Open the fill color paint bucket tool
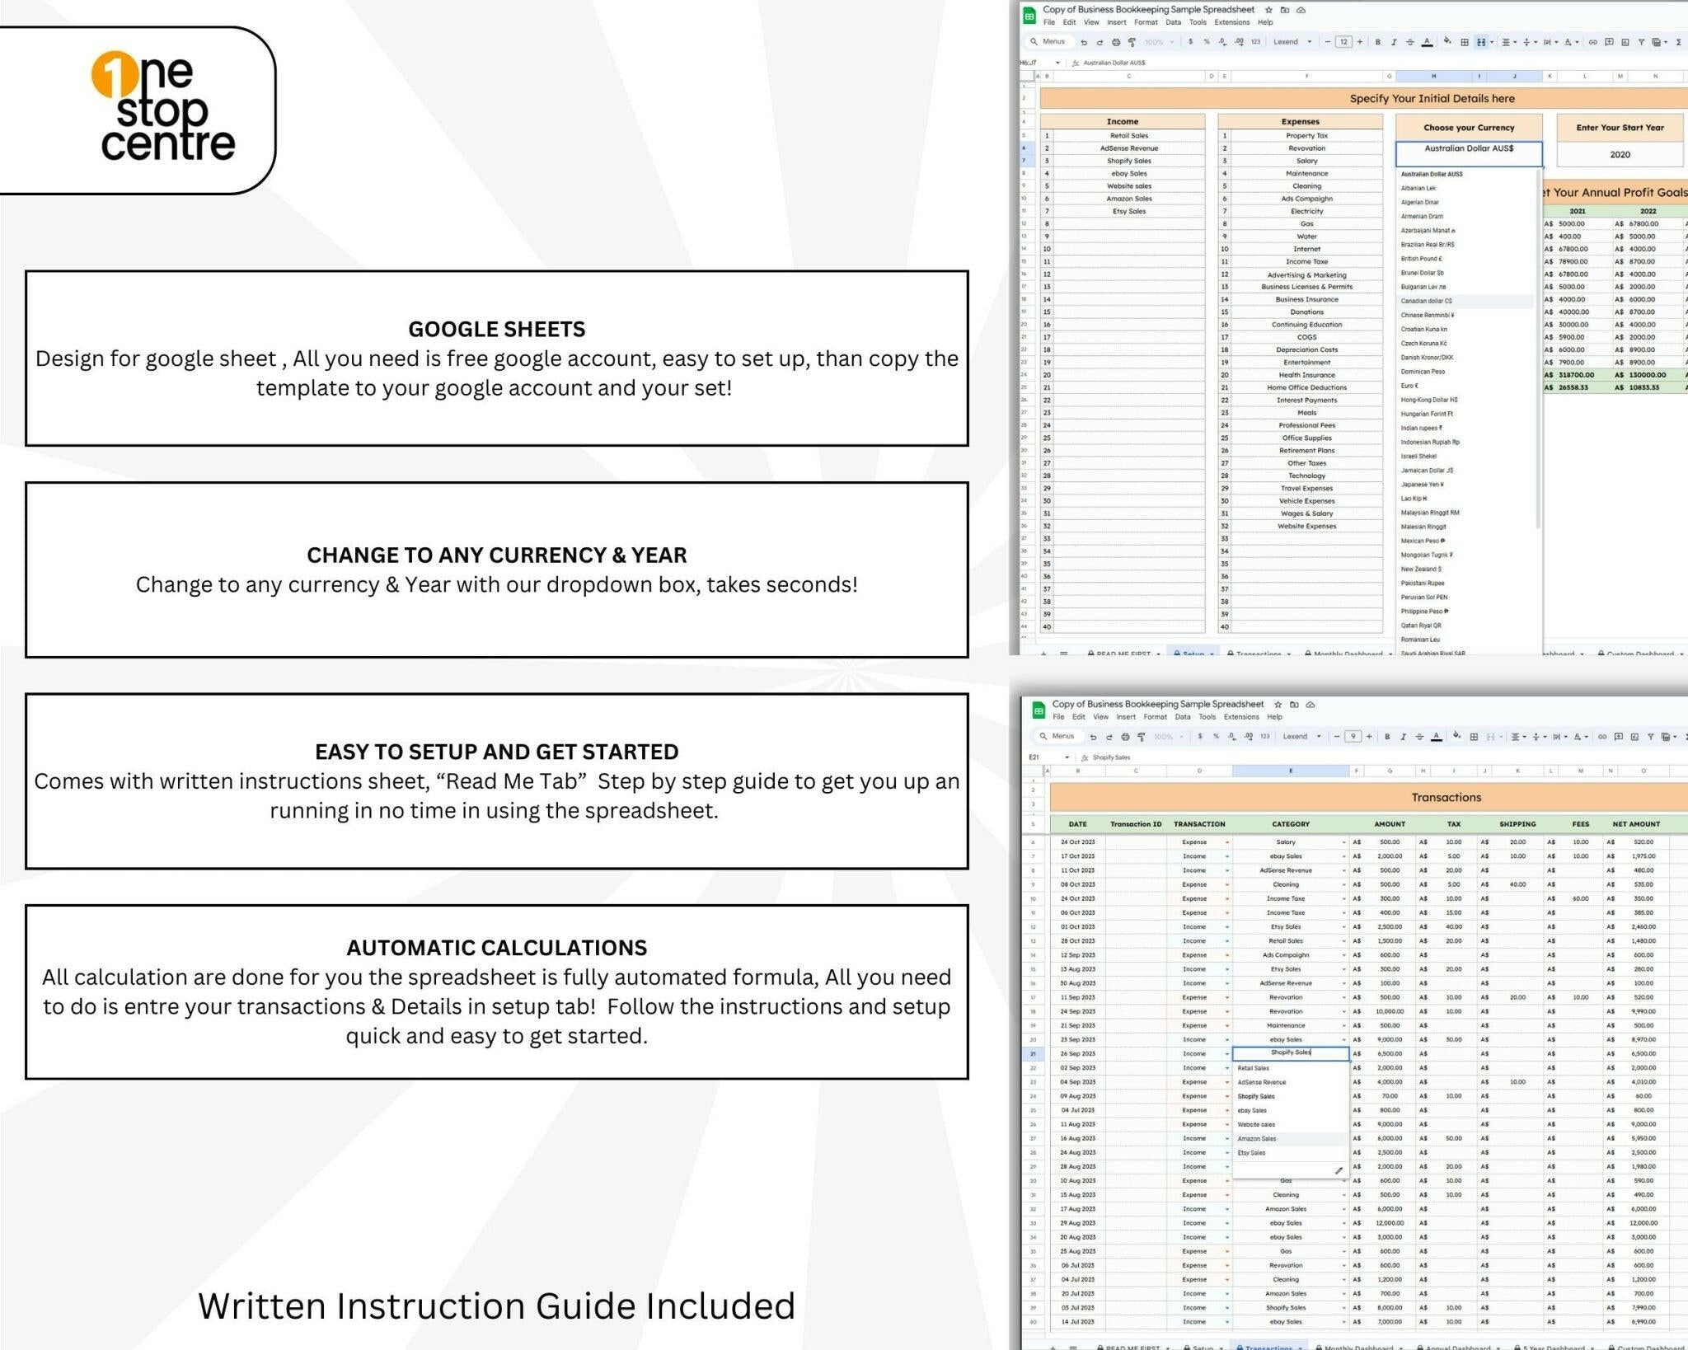Image resolution: width=1688 pixels, height=1350 pixels. [x=1447, y=42]
